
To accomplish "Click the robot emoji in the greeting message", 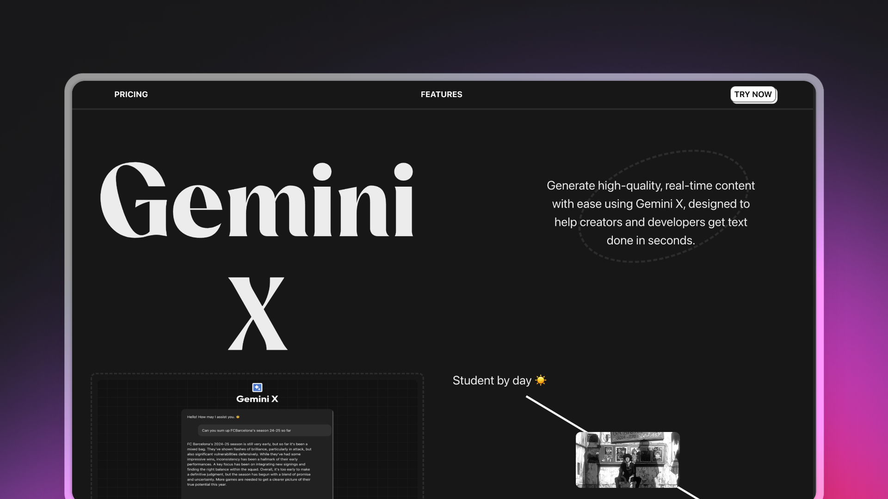I will pyautogui.click(x=237, y=416).
